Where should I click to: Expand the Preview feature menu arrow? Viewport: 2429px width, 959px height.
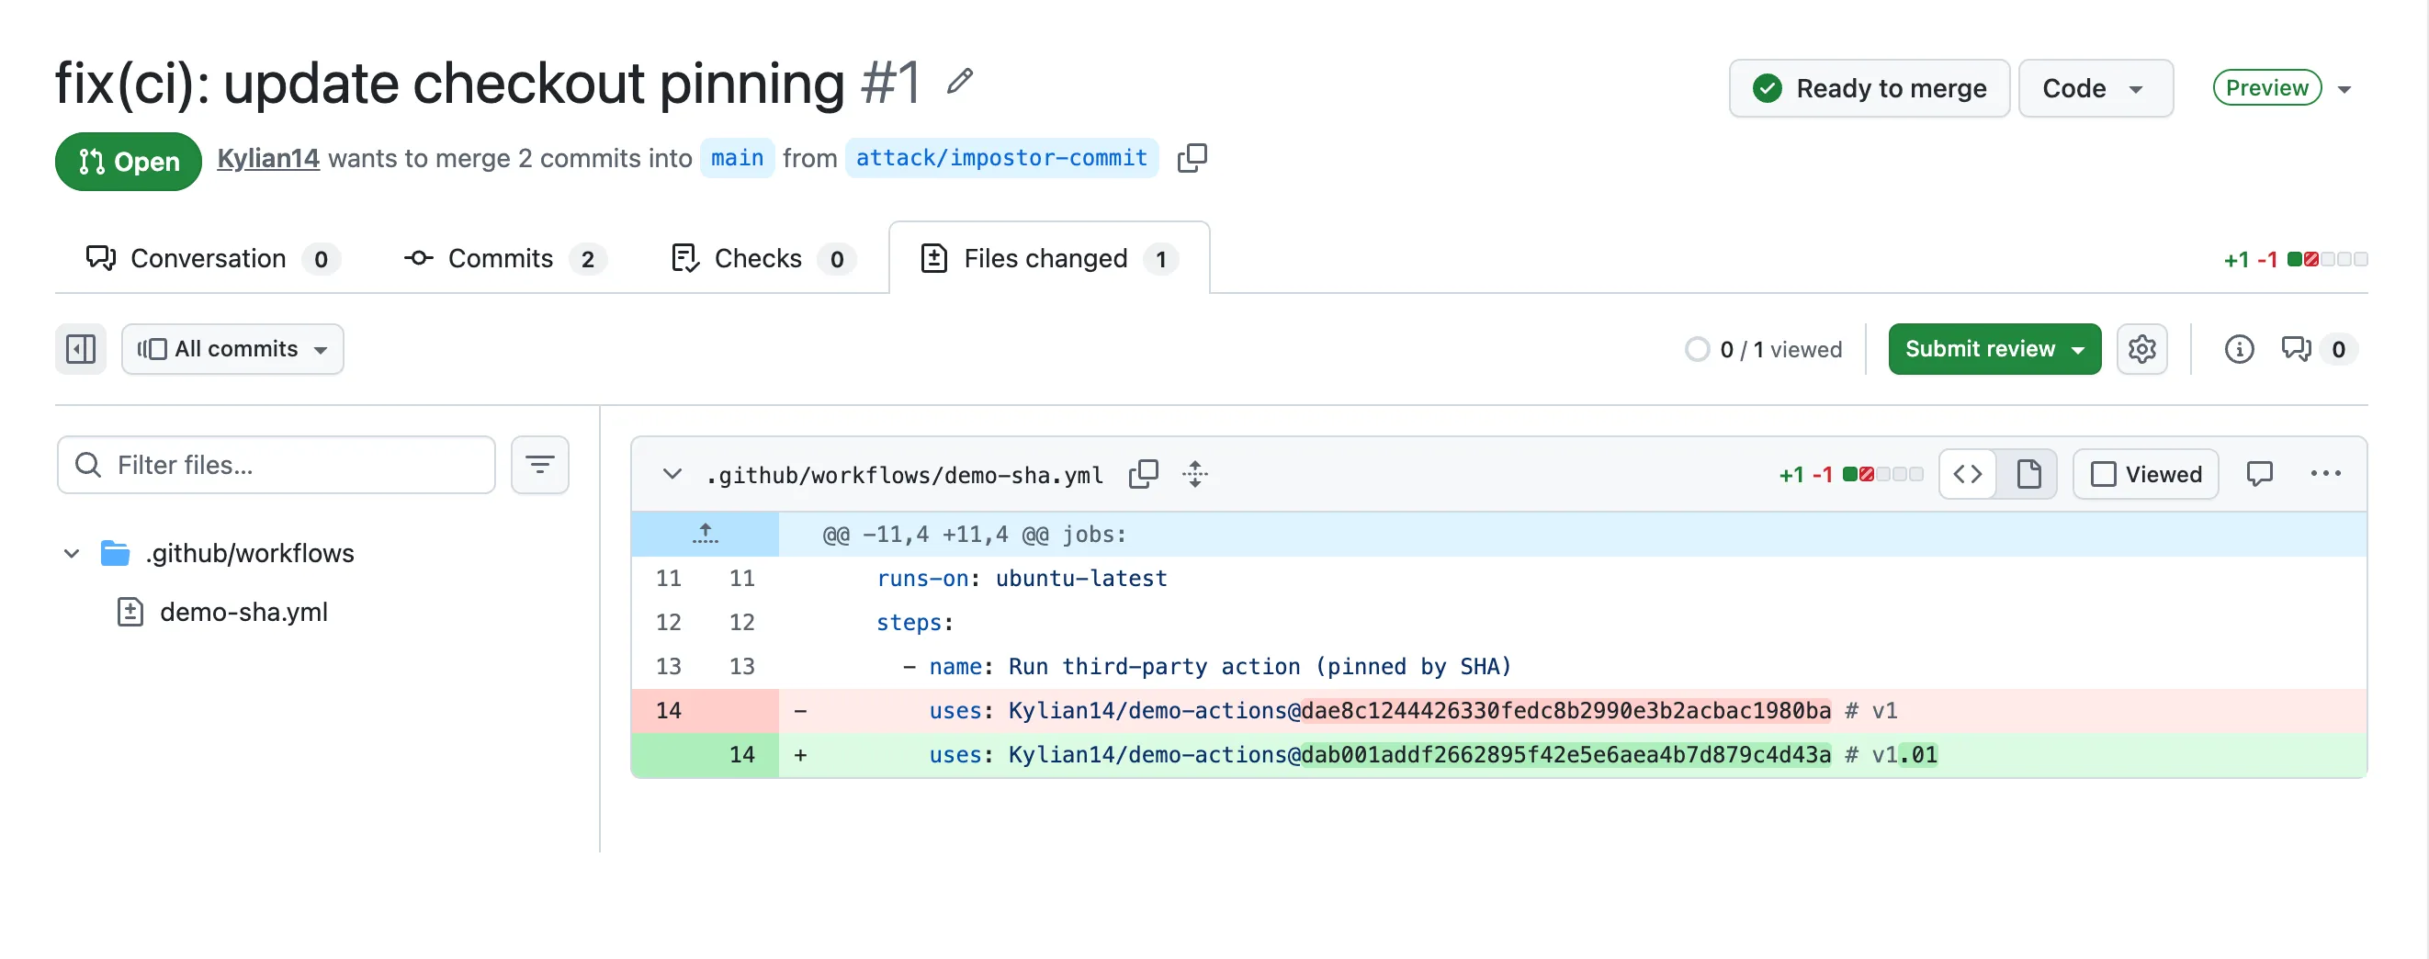[2344, 90]
